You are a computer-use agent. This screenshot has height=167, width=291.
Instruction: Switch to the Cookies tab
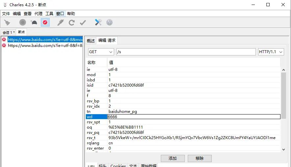point(118,165)
